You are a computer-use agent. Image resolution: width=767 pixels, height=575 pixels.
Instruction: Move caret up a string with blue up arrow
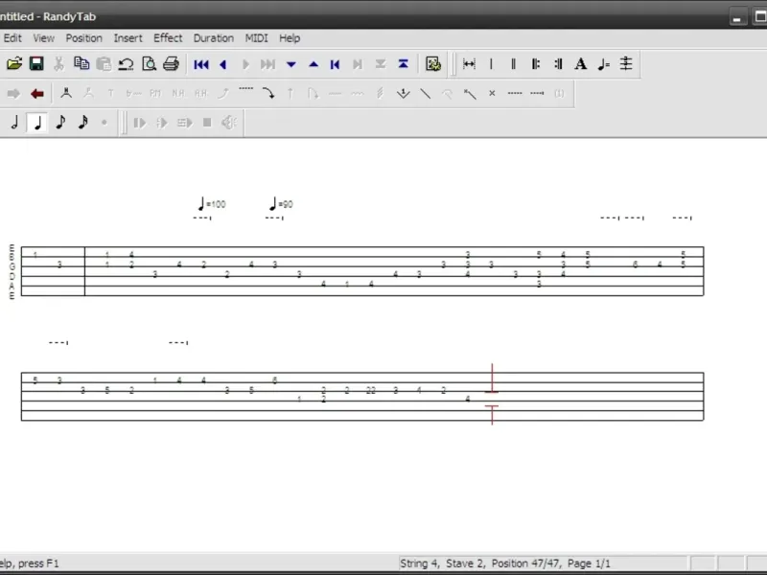tap(314, 64)
